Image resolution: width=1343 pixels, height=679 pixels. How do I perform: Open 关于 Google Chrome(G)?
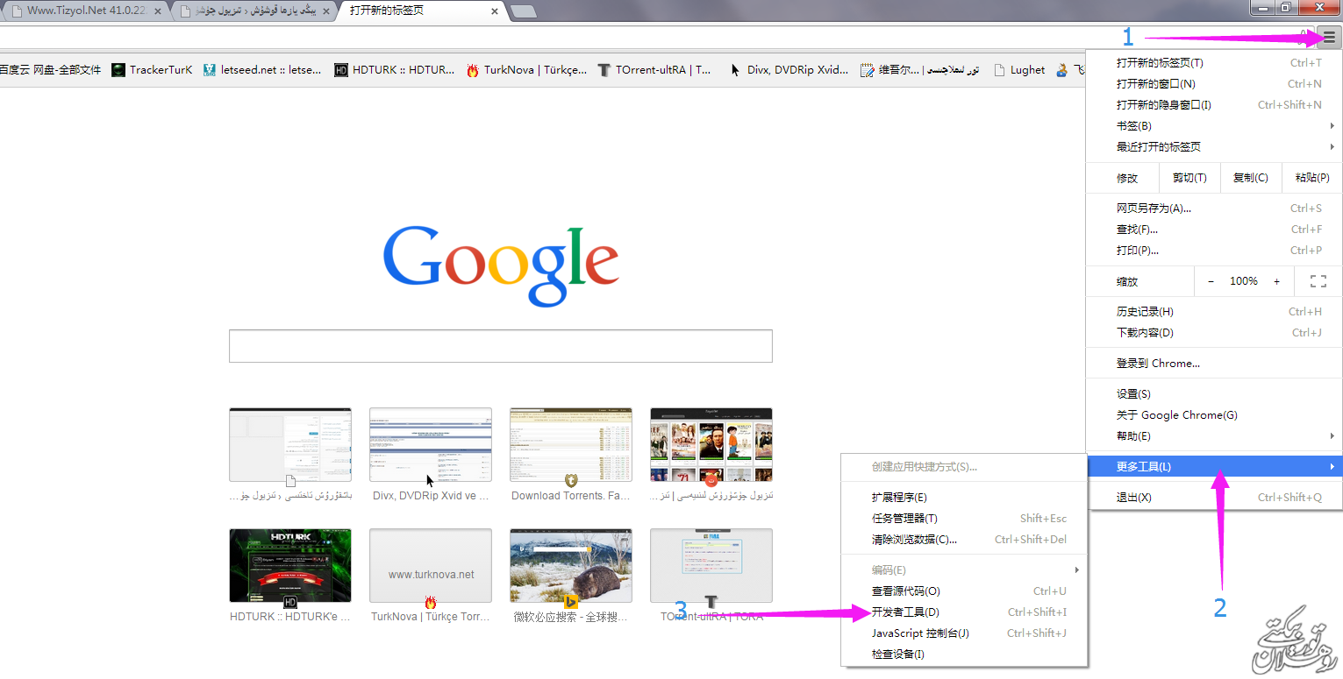point(1214,415)
